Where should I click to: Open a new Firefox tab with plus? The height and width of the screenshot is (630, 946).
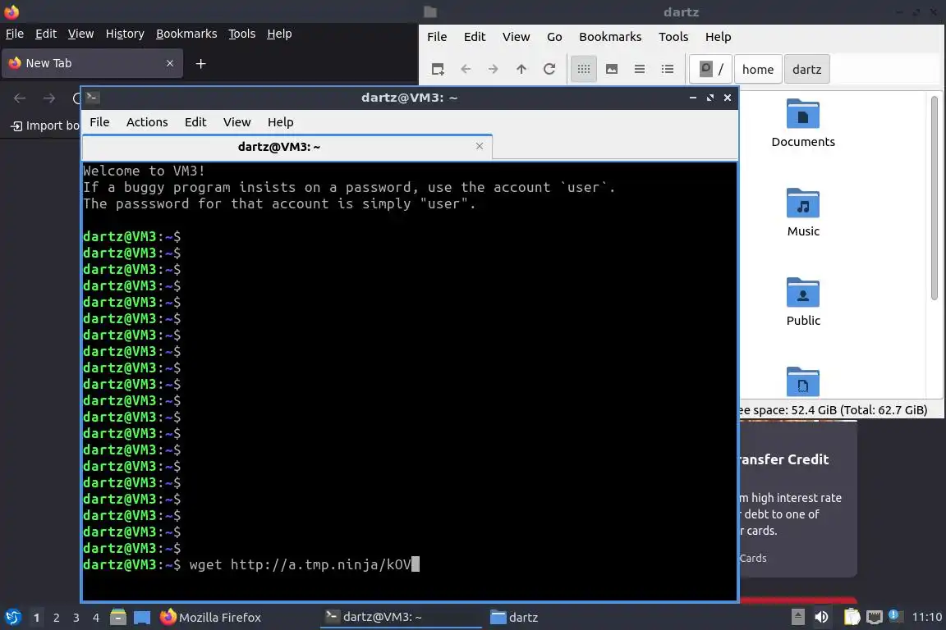tap(201, 63)
